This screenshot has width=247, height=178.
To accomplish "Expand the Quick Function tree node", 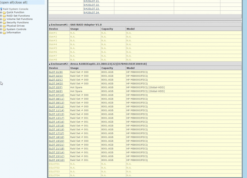I will click(1, 12).
